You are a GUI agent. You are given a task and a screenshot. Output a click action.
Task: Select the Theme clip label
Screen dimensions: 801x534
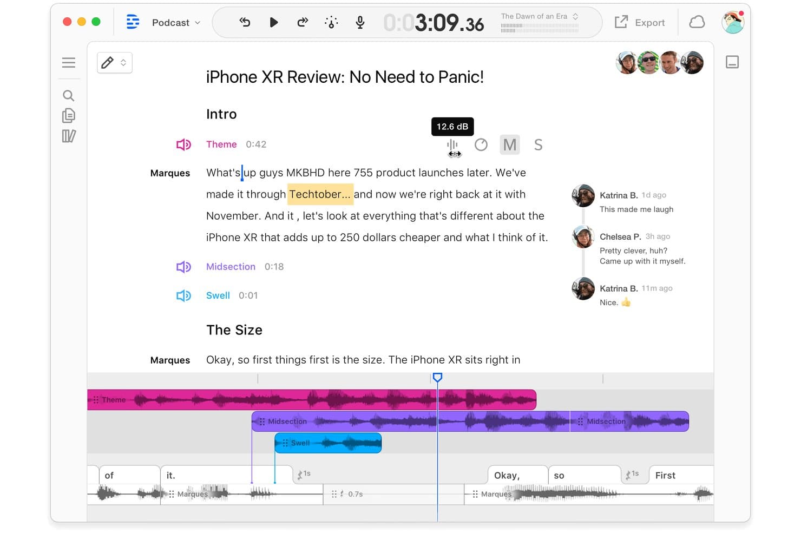point(221,144)
